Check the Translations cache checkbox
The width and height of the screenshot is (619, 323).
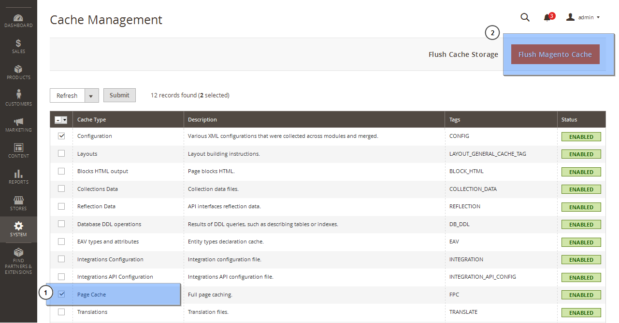pyautogui.click(x=61, y=312)
